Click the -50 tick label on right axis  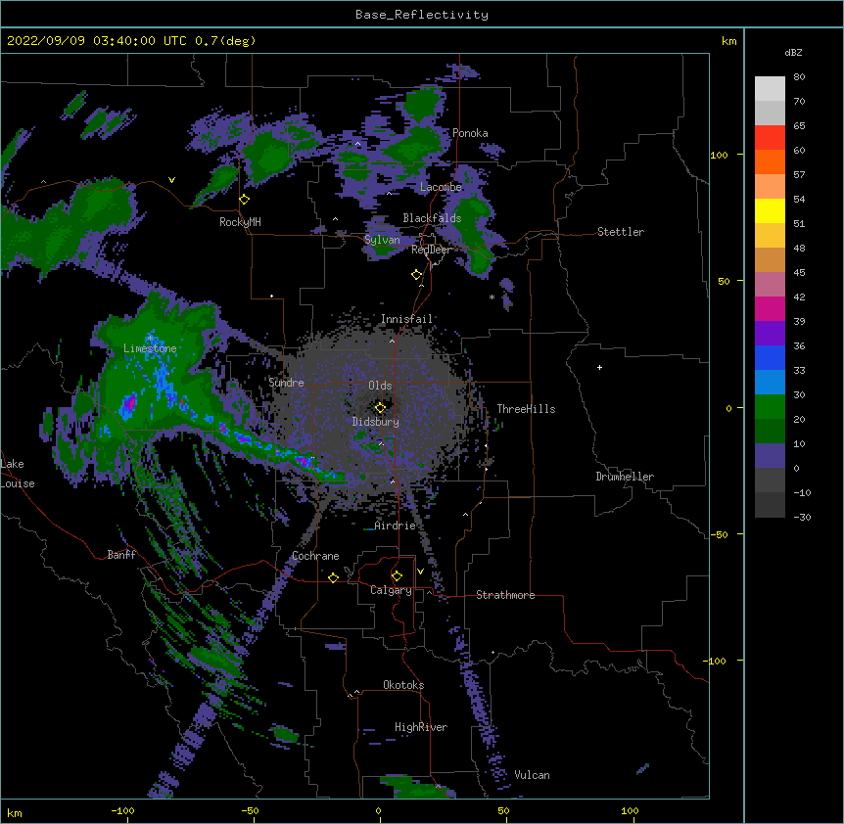pyautogui.click(x=720, y=534)
